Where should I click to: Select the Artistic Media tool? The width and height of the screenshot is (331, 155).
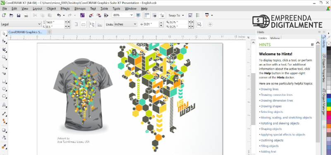tap(4, 74)
